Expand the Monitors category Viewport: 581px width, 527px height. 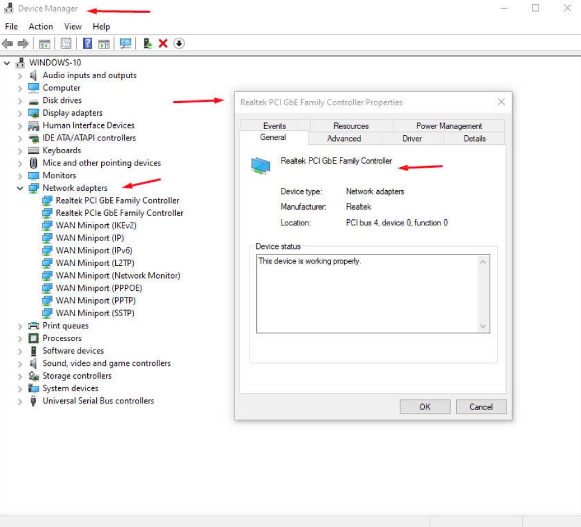click(20, 176)
